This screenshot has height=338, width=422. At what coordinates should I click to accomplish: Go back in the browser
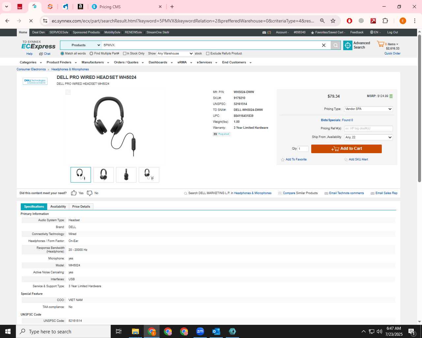coord(7,21)
